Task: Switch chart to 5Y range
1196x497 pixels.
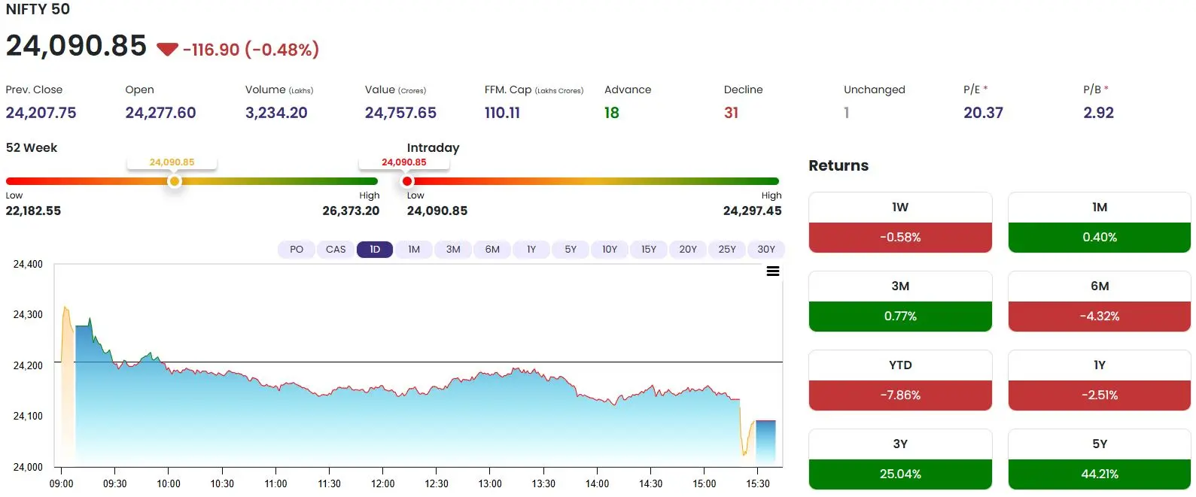Action: [571, 250]
